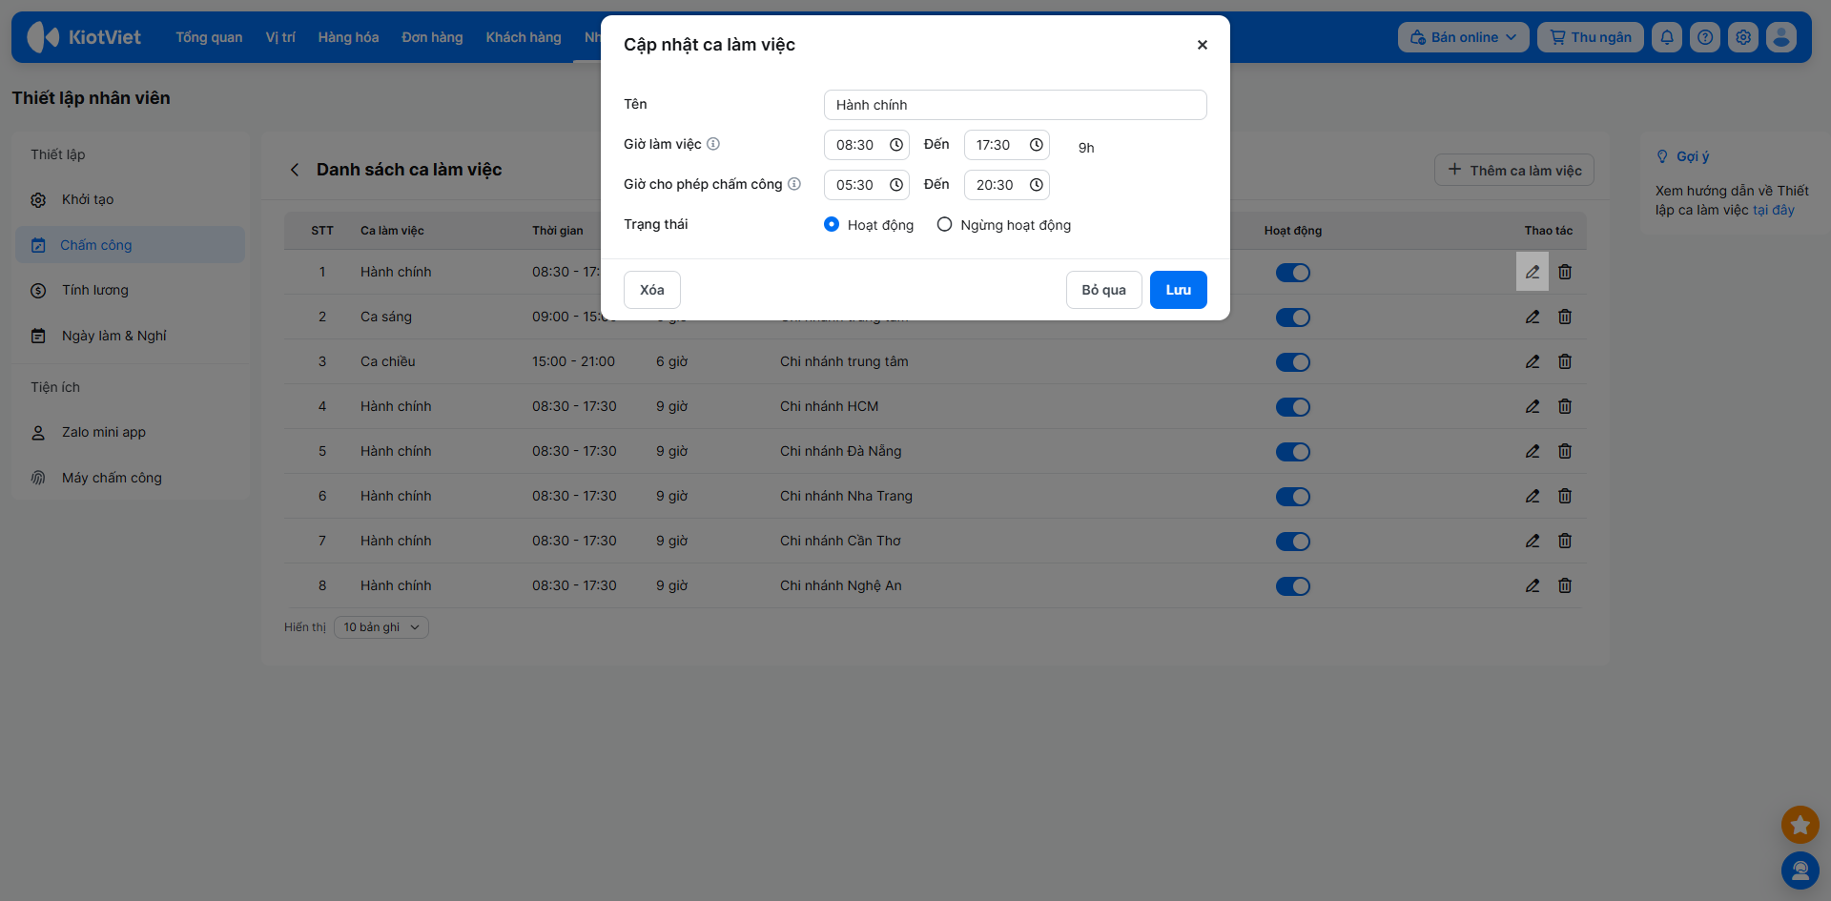Delete the Chi nhánh Nghệ An shift
This screenshot has width=1831, height=901.
click(x=1565, y=585)
